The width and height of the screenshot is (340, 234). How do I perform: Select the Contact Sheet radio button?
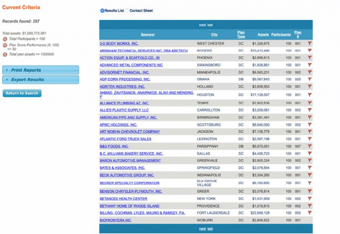tap(127, 11)
